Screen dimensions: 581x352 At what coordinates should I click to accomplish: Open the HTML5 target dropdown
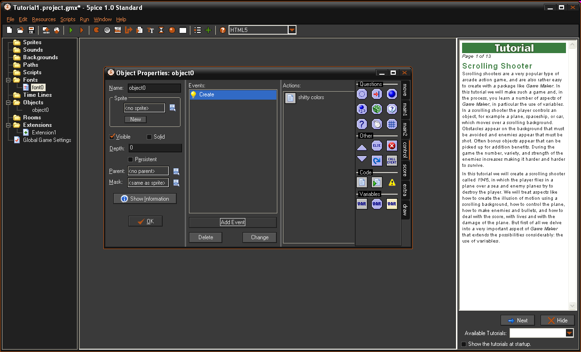tap(292, 30)
